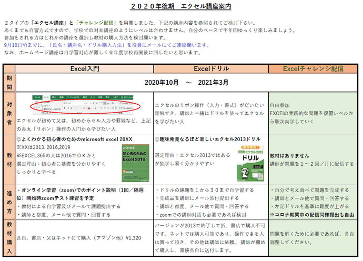Click the text 選定理由：エクセル2013ではある

[x=193, y=155]
